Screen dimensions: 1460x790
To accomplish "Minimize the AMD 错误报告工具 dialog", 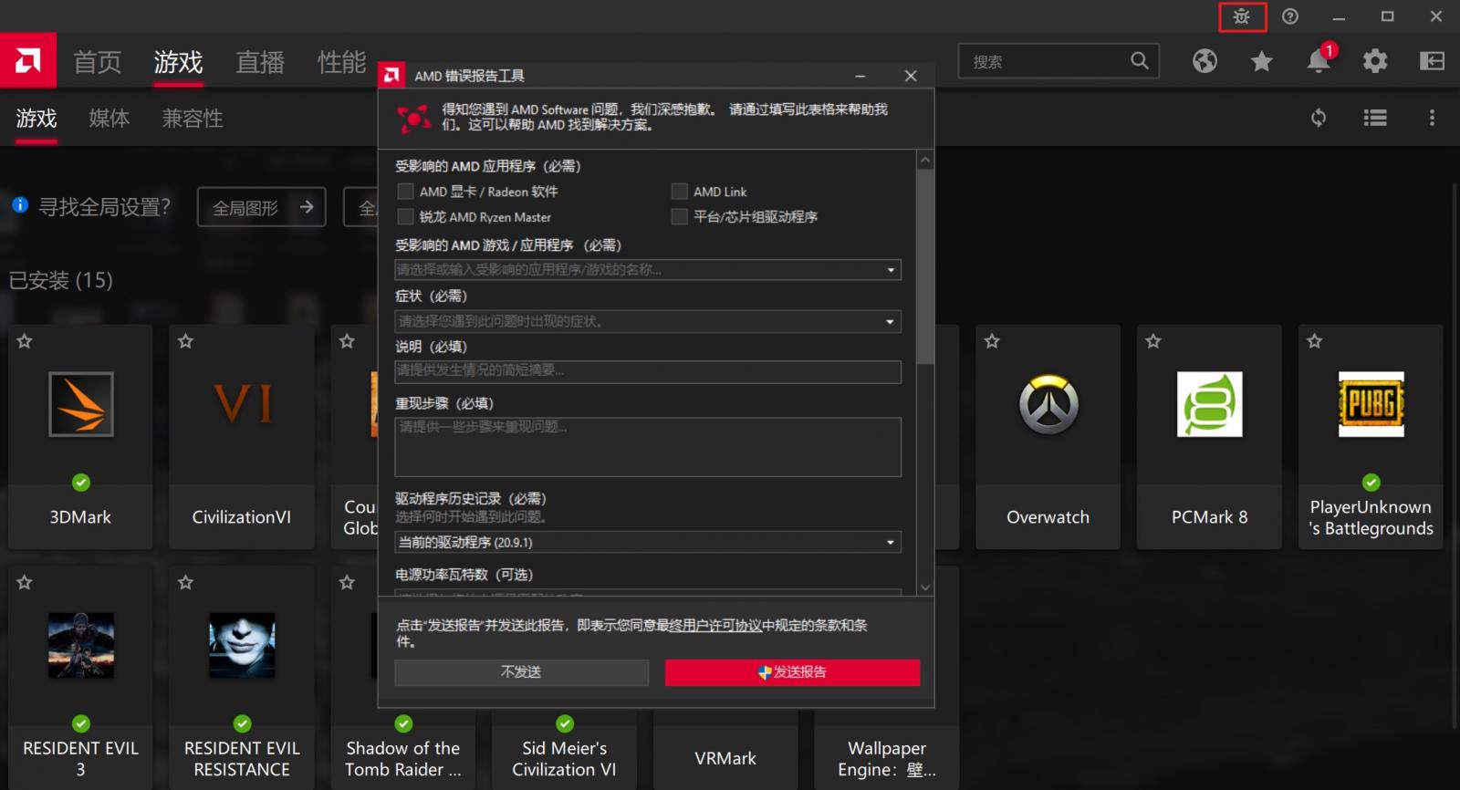I will pos(860,76).
